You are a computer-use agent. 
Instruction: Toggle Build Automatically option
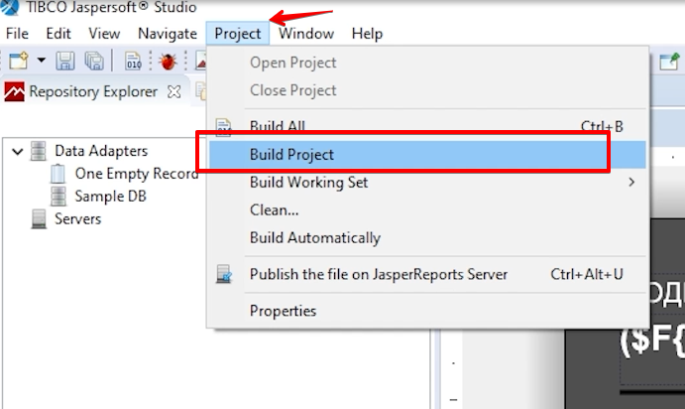point(314,238)
